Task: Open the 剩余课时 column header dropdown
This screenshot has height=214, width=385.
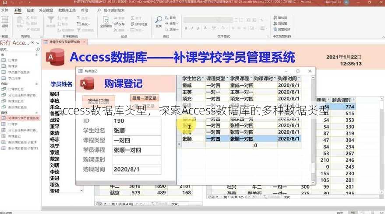Action: click(353, 100)
